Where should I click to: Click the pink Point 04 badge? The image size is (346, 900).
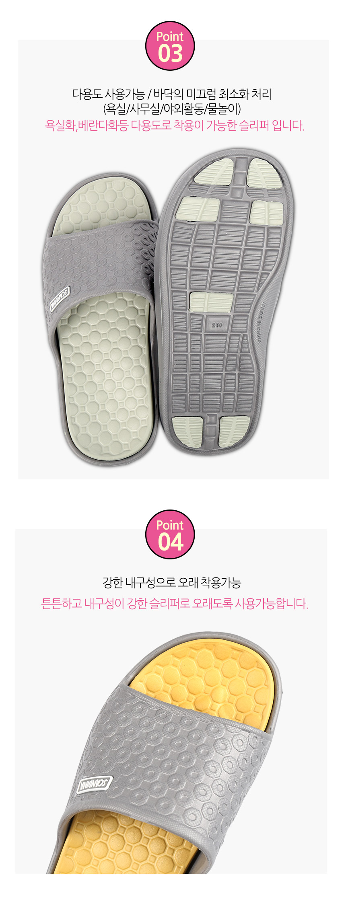[170, 534]
